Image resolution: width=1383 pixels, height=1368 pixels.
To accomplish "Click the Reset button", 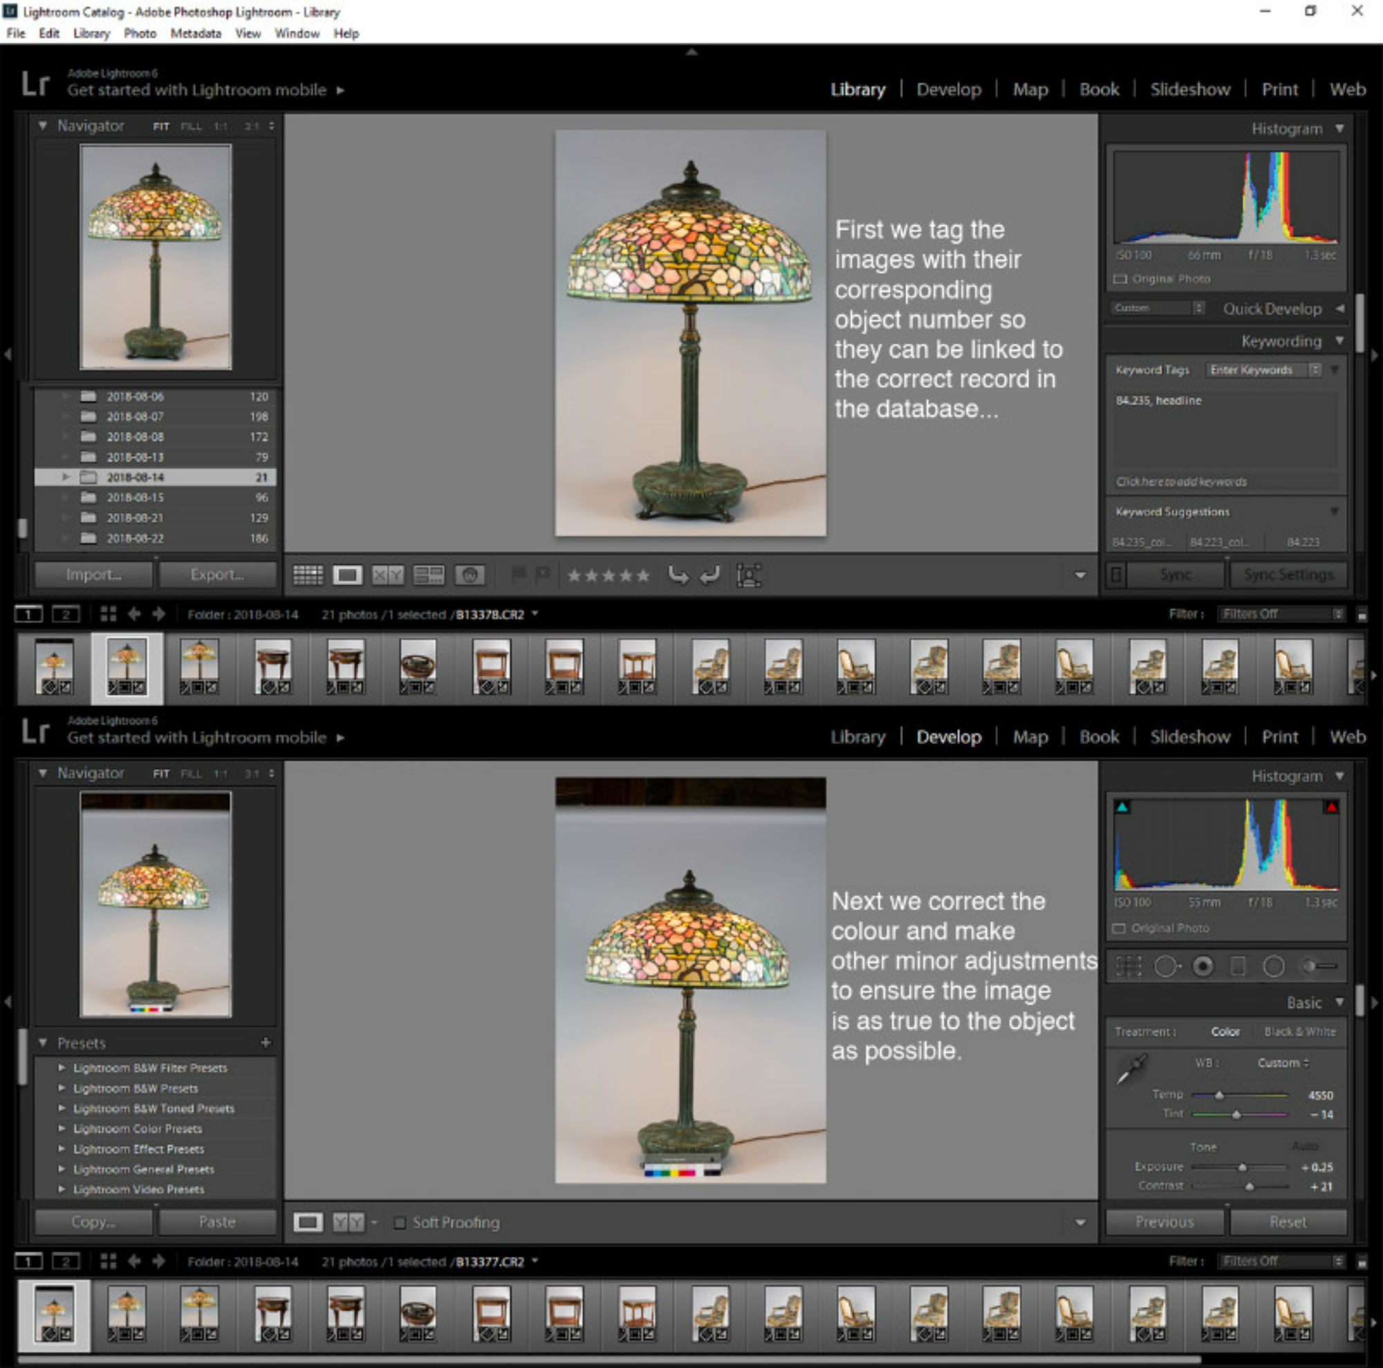I will (x=1287, y=1222).
